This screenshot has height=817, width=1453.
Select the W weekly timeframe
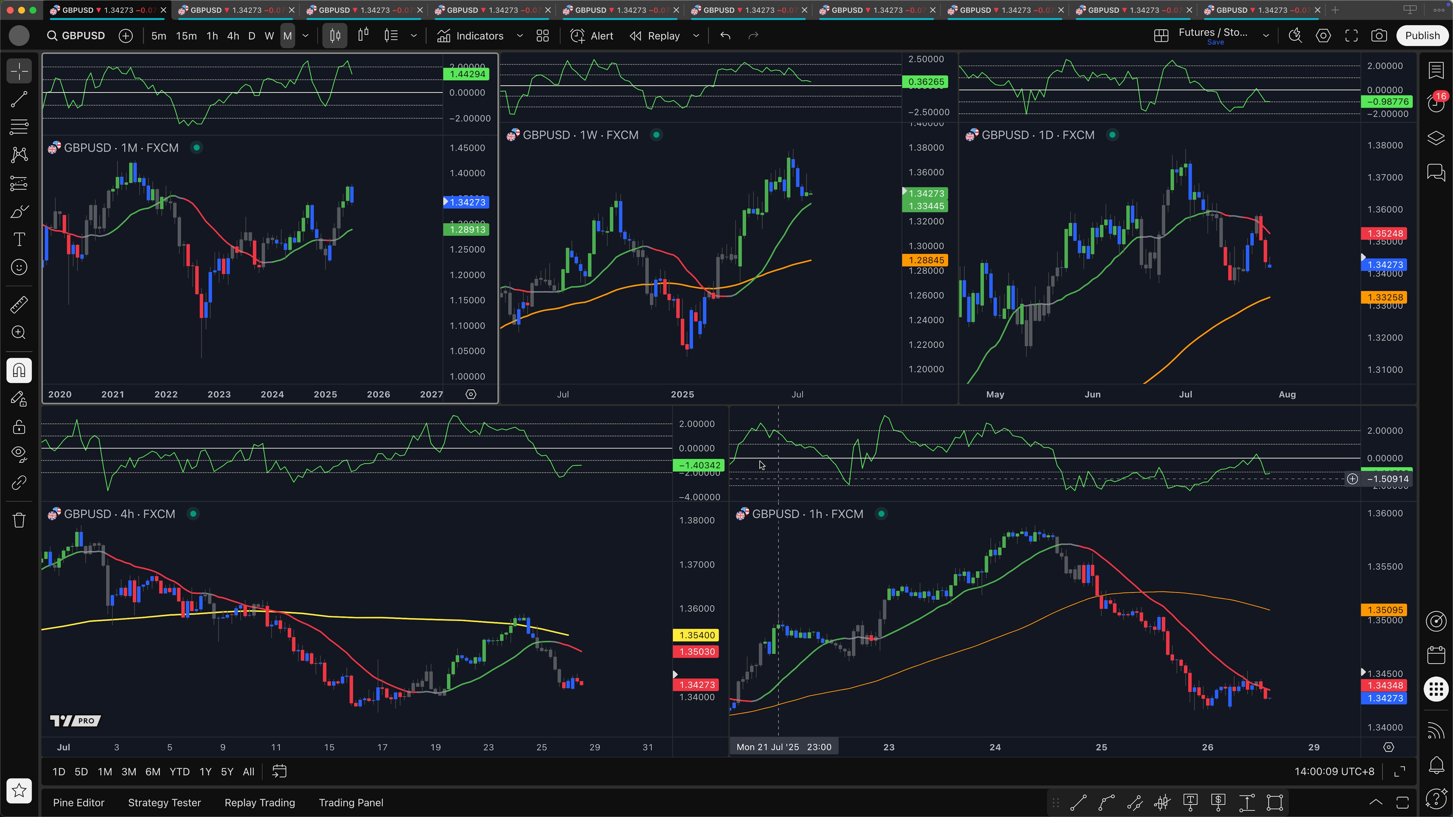coord(270,36)
